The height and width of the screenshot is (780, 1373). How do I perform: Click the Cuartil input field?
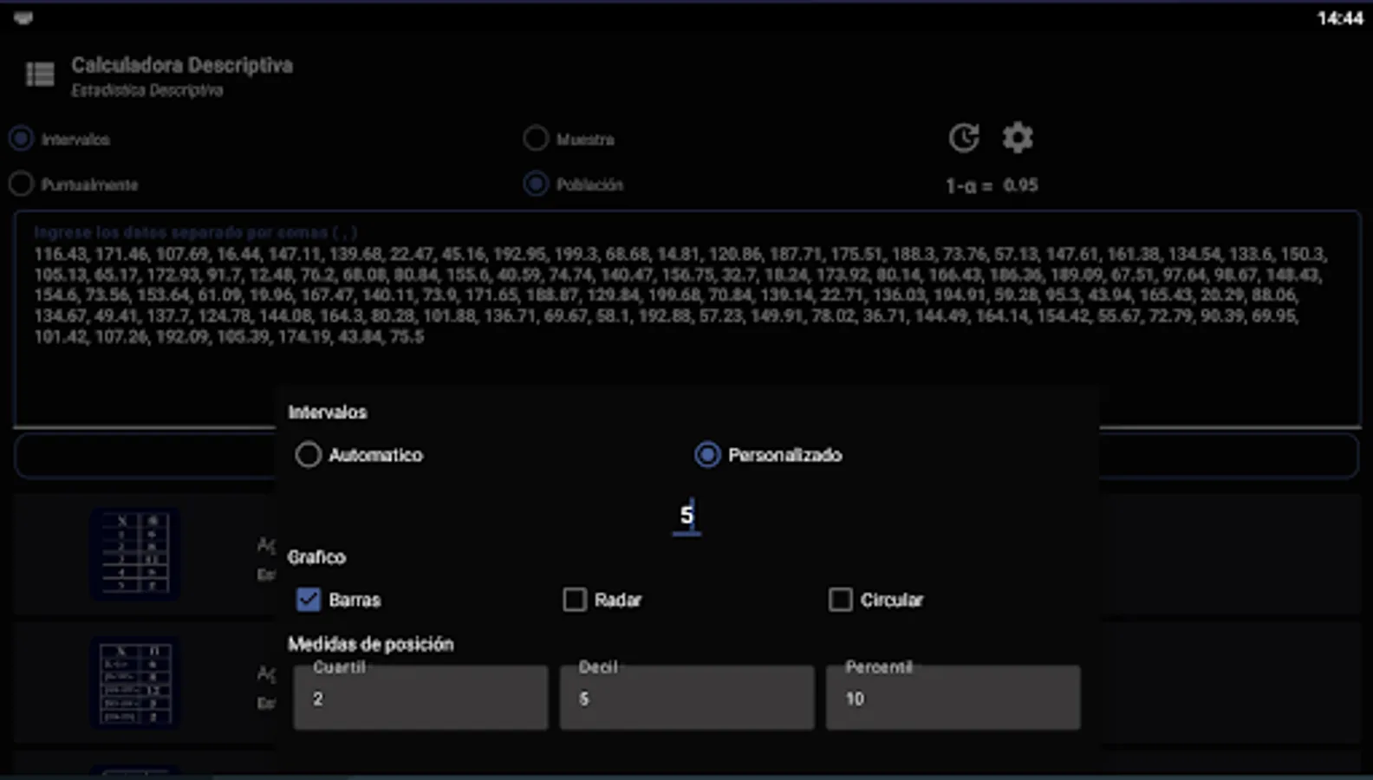point(420,698)
